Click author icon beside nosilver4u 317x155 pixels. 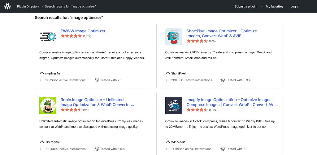coord(42,73)
